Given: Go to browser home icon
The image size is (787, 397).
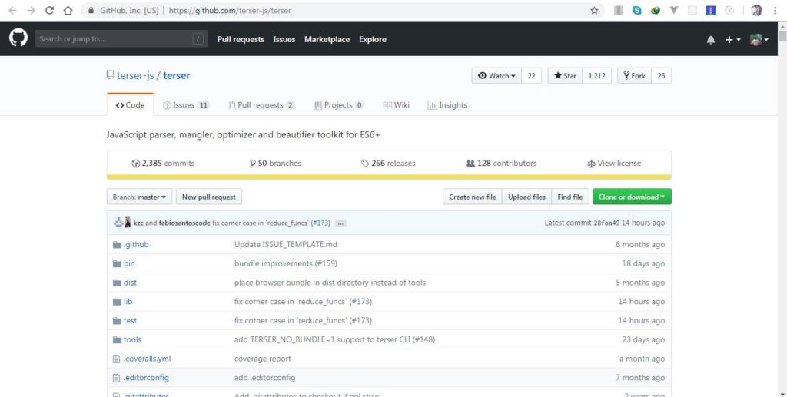Looking at the screenshot, I should [x=68, y=11].
